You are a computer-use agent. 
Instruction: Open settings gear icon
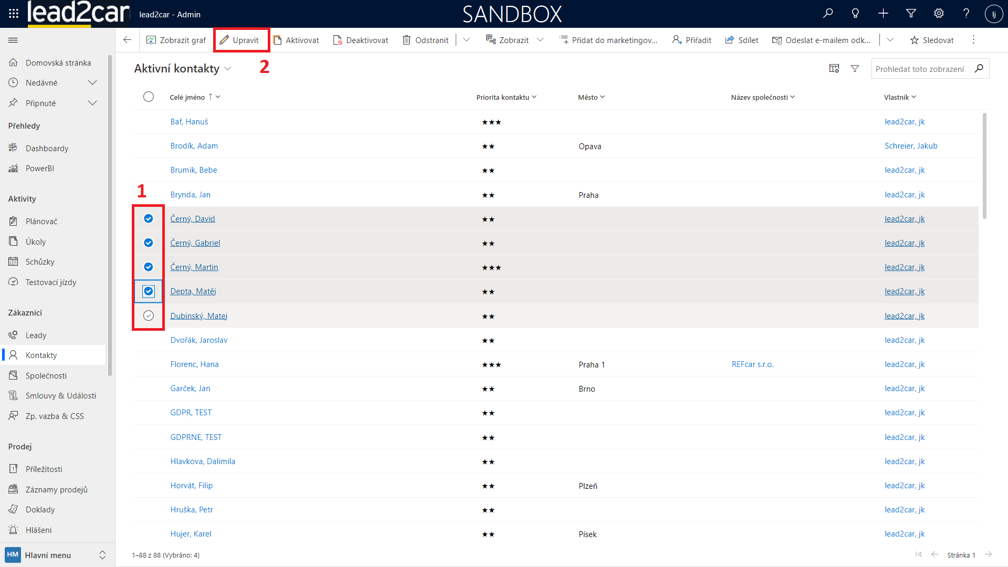(x=939, y=14)
